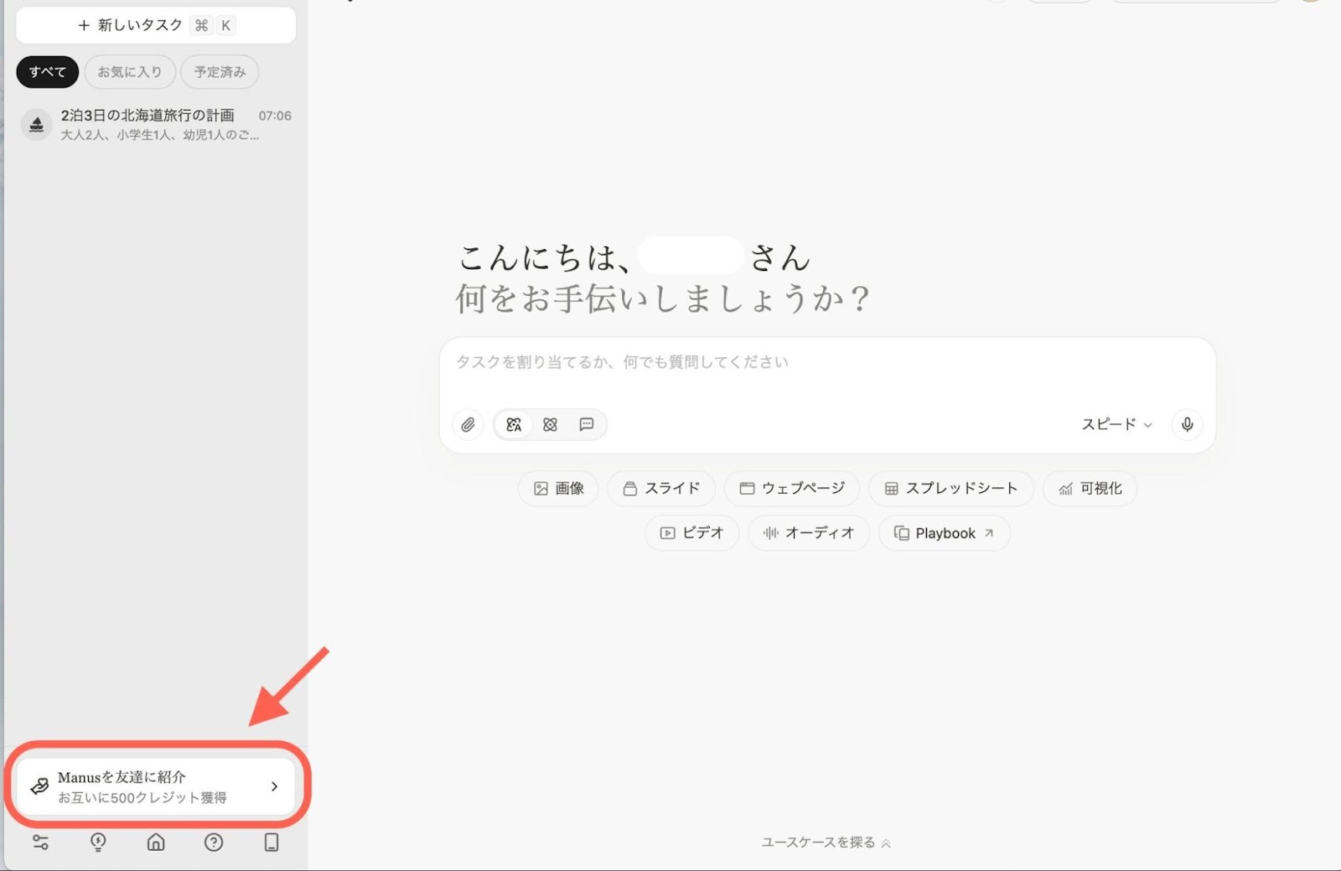Select chat mode speech bubble icon

coord(587,425)
